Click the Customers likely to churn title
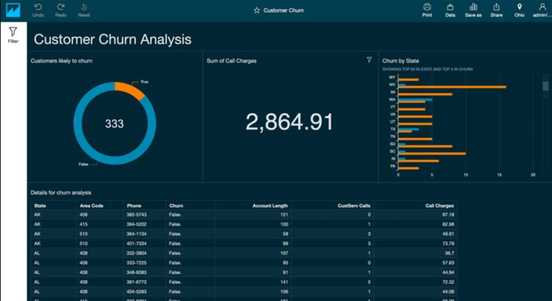The image size is (552, 301). (x=61, y=61)
